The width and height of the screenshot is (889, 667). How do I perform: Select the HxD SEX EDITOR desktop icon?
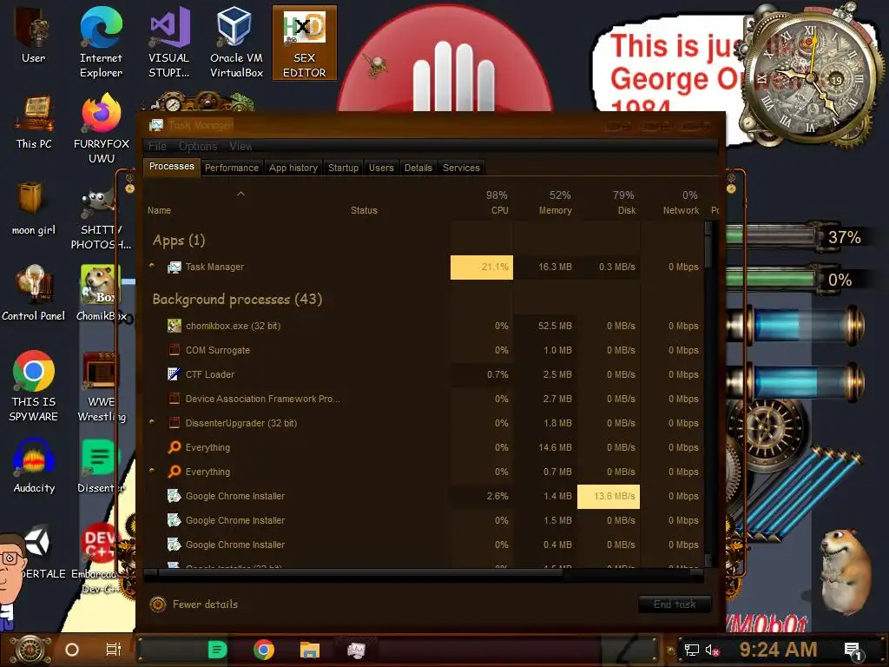coord(305,43)
